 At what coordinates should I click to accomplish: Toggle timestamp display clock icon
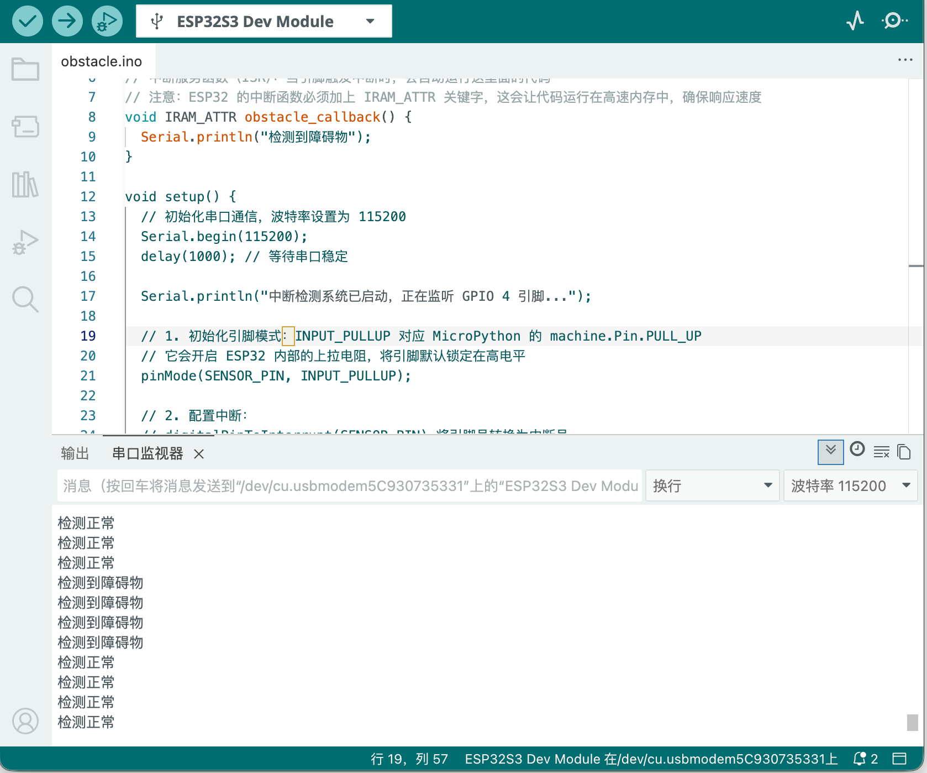(x=857, y=449)
